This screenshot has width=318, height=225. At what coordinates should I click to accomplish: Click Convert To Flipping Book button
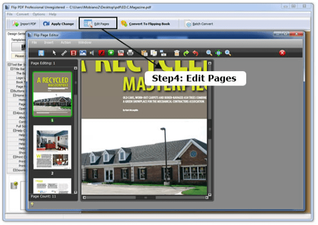coord(145,24)
